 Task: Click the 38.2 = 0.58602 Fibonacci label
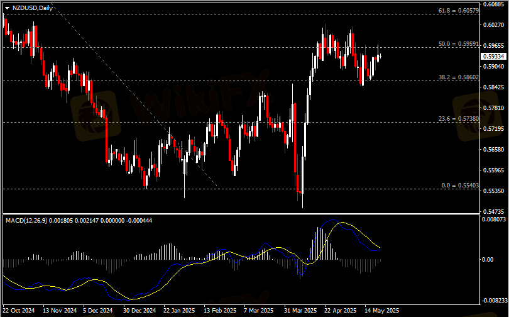(459, 77)
